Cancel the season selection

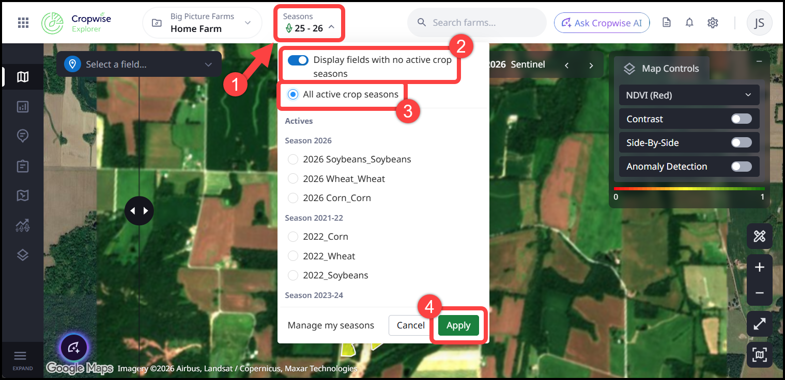pyautogui.click(x=411, y=325)
